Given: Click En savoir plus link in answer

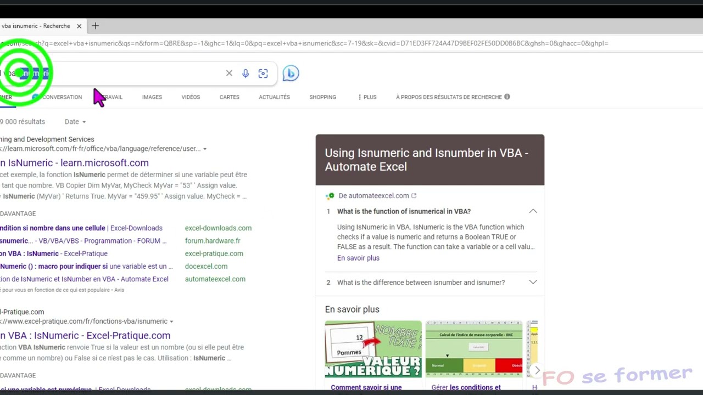Looking at the screenshot, I should click(x=358, y=258).
